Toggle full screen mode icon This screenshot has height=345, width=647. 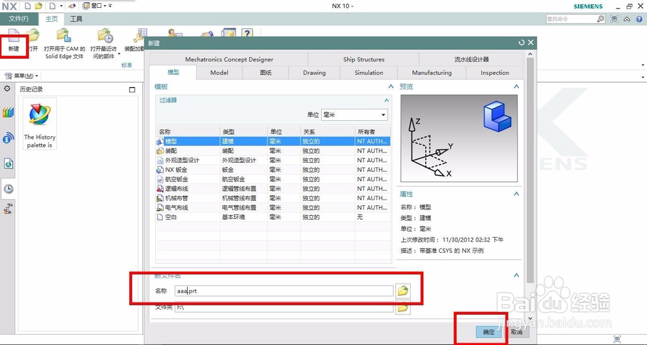pyautogui.click(x=615, y=19)
